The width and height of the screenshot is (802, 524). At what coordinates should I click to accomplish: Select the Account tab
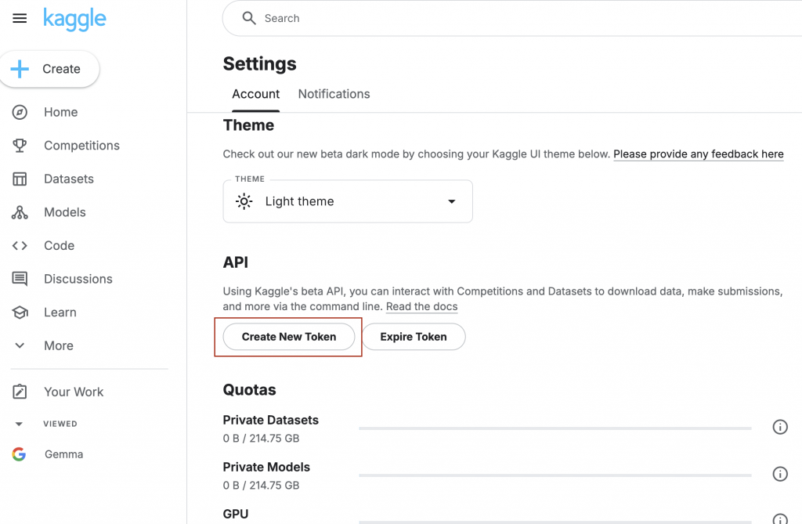pyautogui.click(x=255, y=94)
